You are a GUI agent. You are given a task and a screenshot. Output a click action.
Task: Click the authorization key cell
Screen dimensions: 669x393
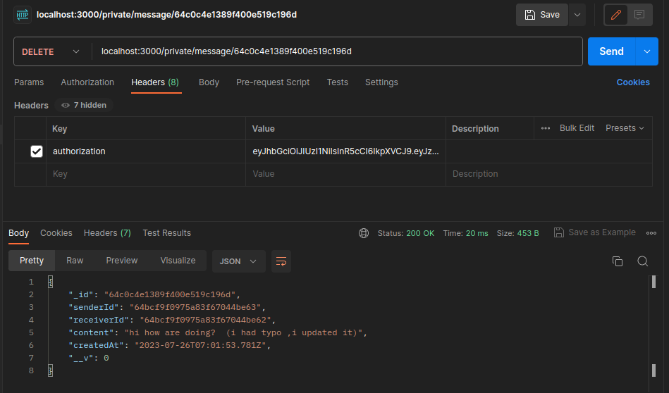pyautogui.click(x=145, y=151)
